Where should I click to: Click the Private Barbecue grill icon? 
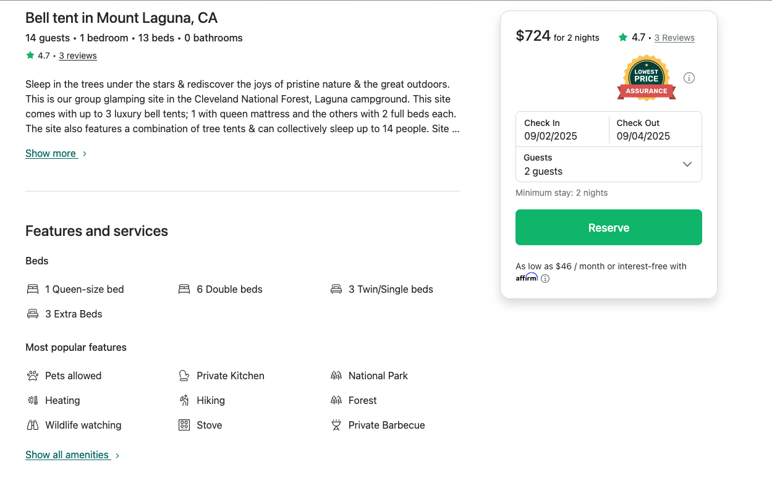[336, 425]
